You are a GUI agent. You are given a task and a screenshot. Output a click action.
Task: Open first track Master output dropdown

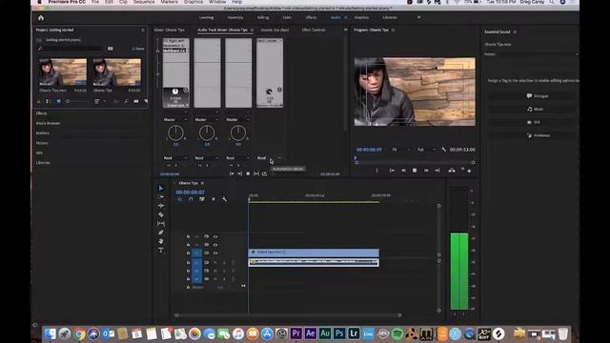coord(175,119)
